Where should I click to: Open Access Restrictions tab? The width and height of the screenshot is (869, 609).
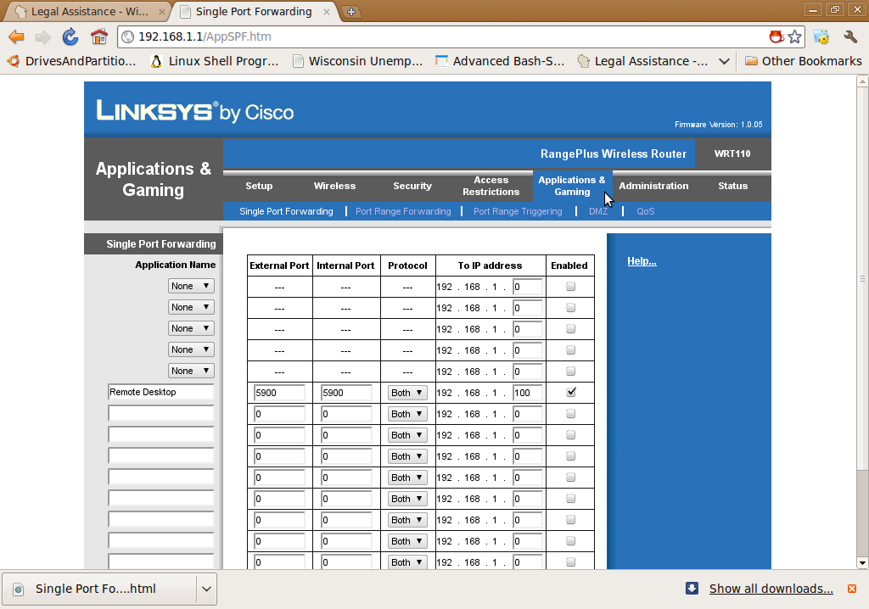click(491, 186)
